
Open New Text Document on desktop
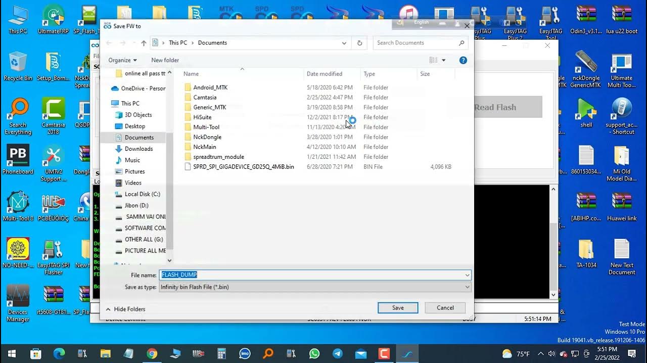click(622, 257)
